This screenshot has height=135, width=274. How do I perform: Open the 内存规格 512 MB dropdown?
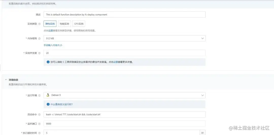(x=124, y=38)
